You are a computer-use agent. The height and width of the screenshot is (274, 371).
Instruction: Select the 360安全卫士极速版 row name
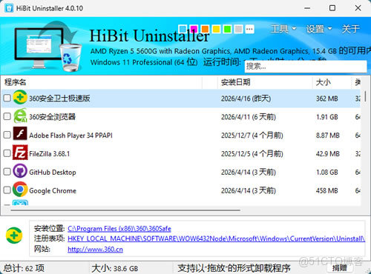click(x=59, y=98)
